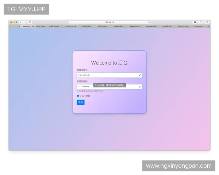Click the reload icon in address bar
219x175 pixels.
149,22
